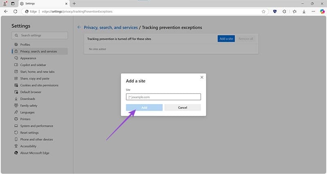Open Copilot and sidebar settings
Screen dimensions: 327x174
pos(33,65)
